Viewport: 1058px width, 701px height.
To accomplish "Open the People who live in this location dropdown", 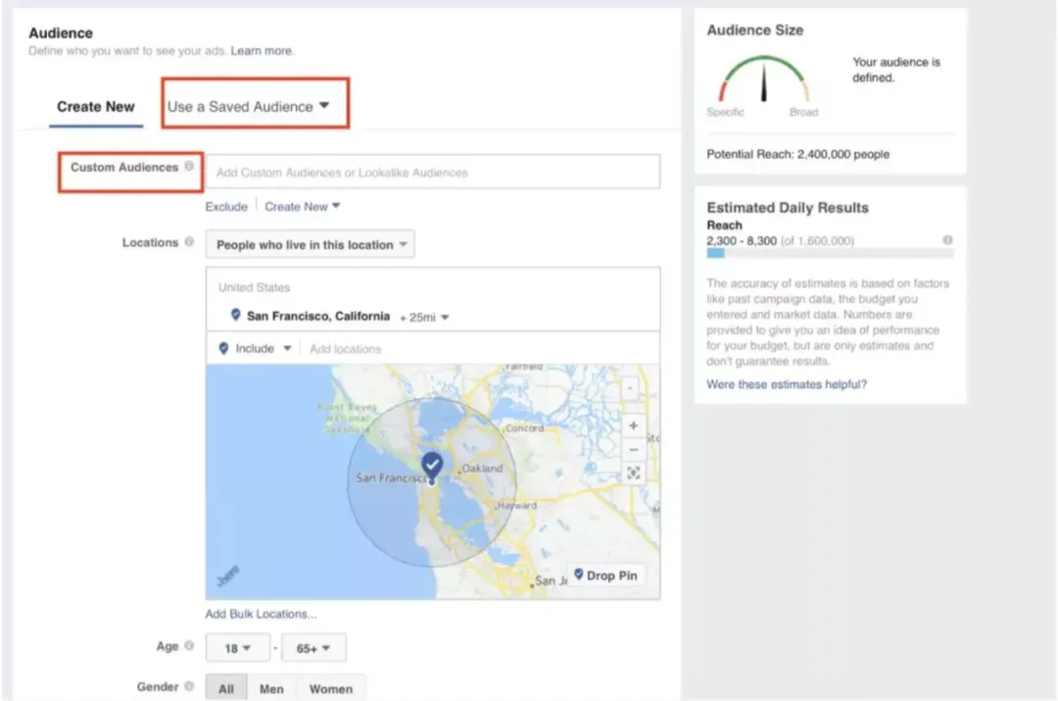I will click(311, 244).
